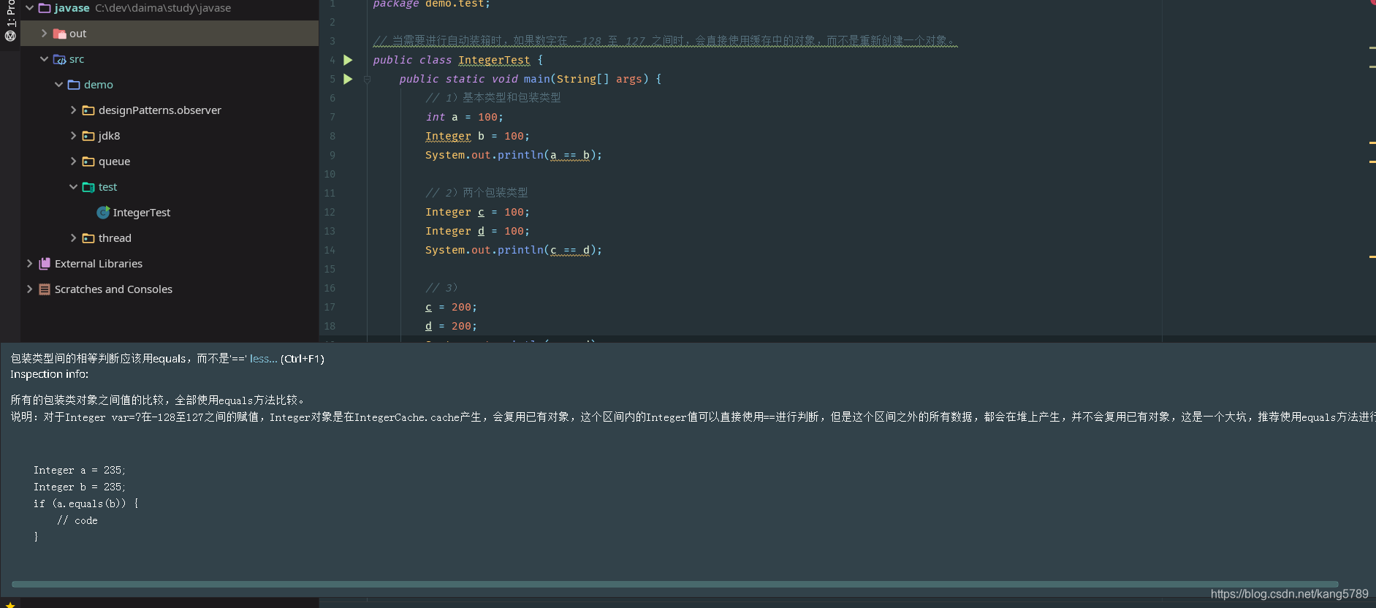
Task: Select the queue package row
Action: pyautogui.click(x=170, y=161)
